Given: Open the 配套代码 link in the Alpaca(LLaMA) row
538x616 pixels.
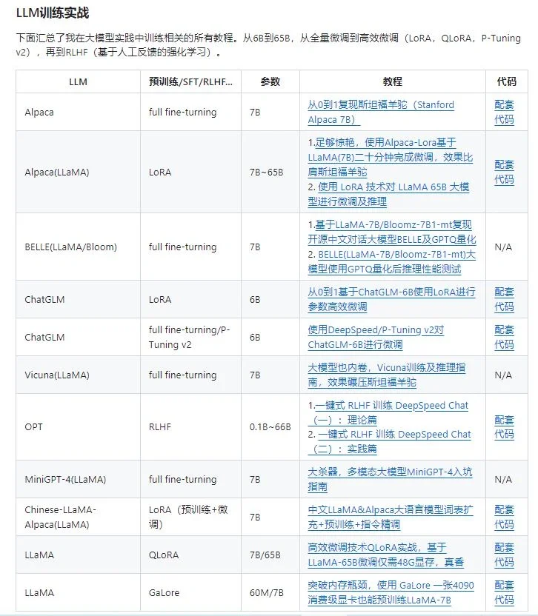Looking at the screenshot, I should 504,172.
